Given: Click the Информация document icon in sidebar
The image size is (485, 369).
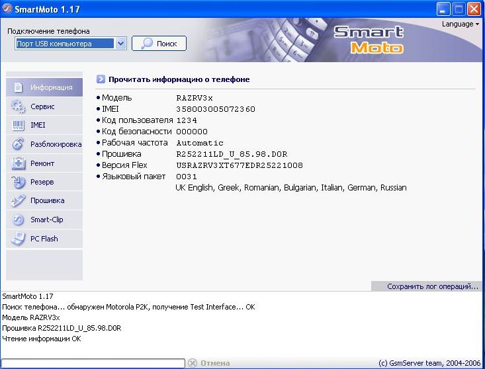Looking at the screenshot, I should tap(18, 87).
